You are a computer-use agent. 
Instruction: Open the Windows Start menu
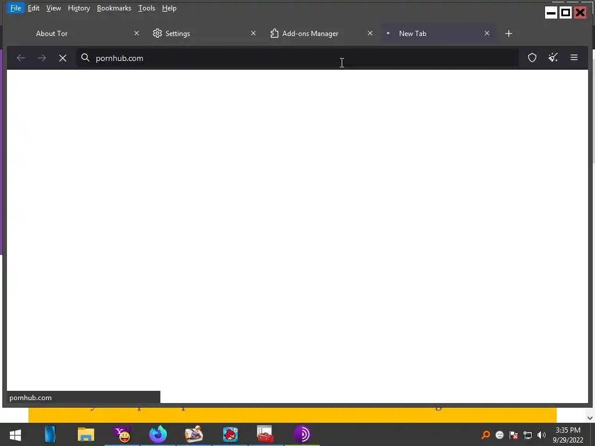click(x=15, y=434)
